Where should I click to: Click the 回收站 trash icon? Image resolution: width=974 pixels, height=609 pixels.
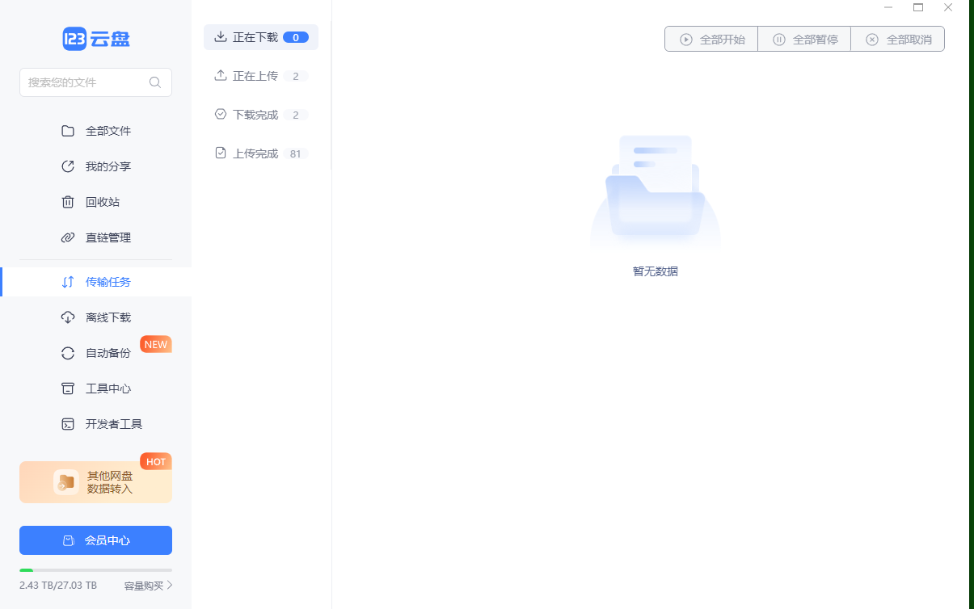pyautogui.click(x=68, y=202)
